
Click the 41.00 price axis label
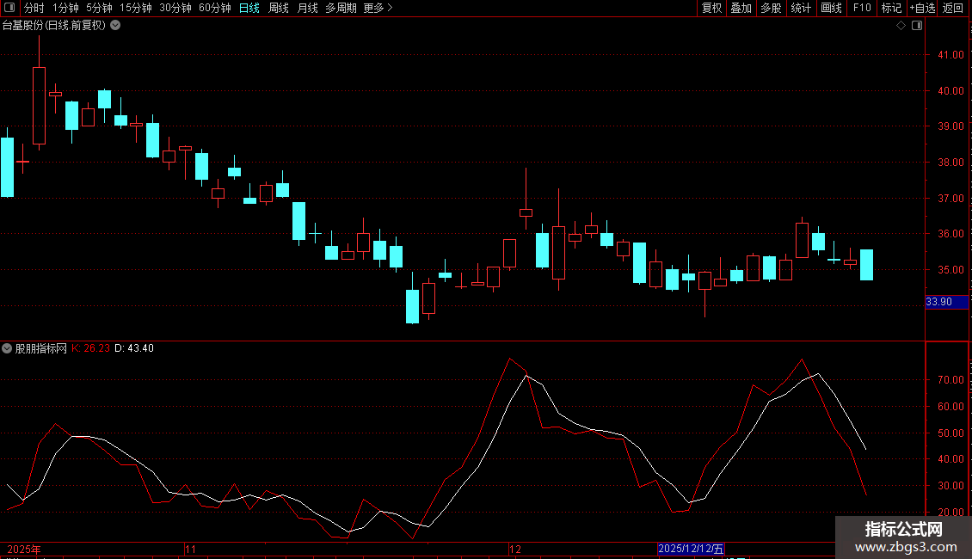point(950,54)
